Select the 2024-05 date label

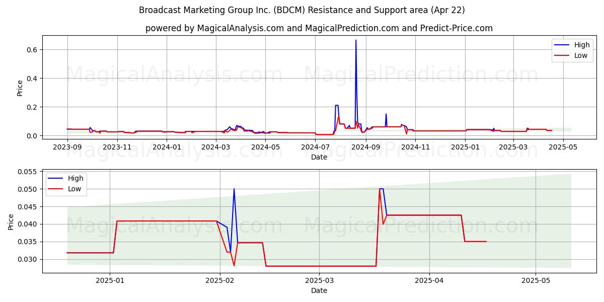[x=265, y=147]
